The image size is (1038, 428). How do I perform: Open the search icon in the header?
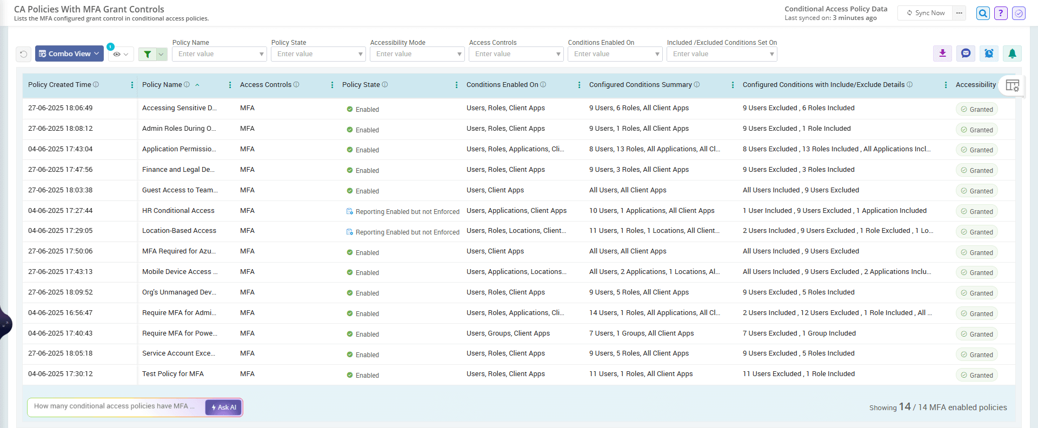[x=983, y=13]
